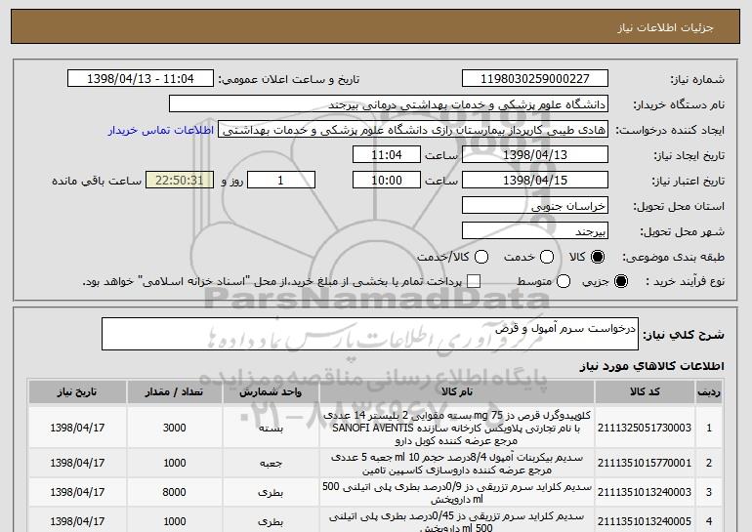Click the creation date field 1398/04/13
The height and width of the screenshot is (532, 752).
coord(535,155)
